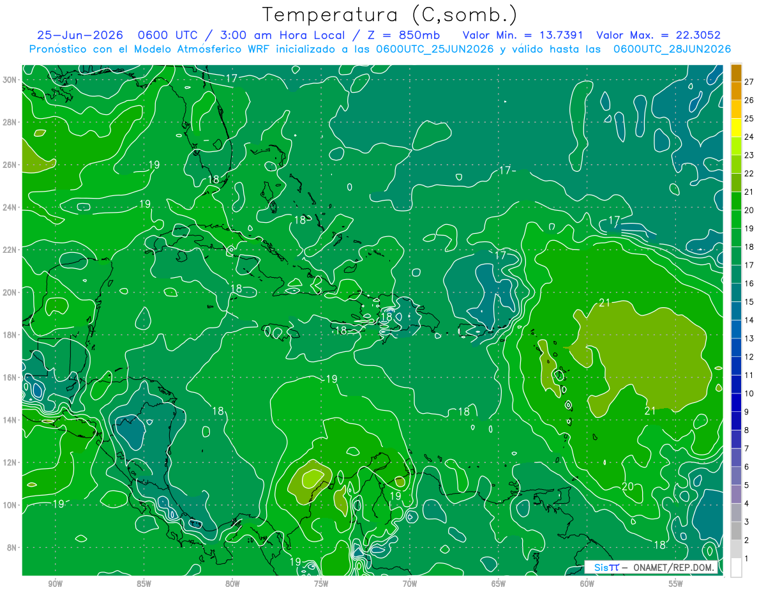Select "Valor Min. = 13.7391" text
The image size is (766, 592).
pos(523,35)
